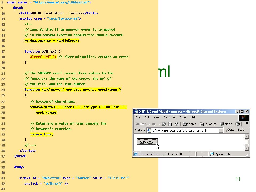
Task: Open the Favorites menu
Action: (x=170, y=117)
